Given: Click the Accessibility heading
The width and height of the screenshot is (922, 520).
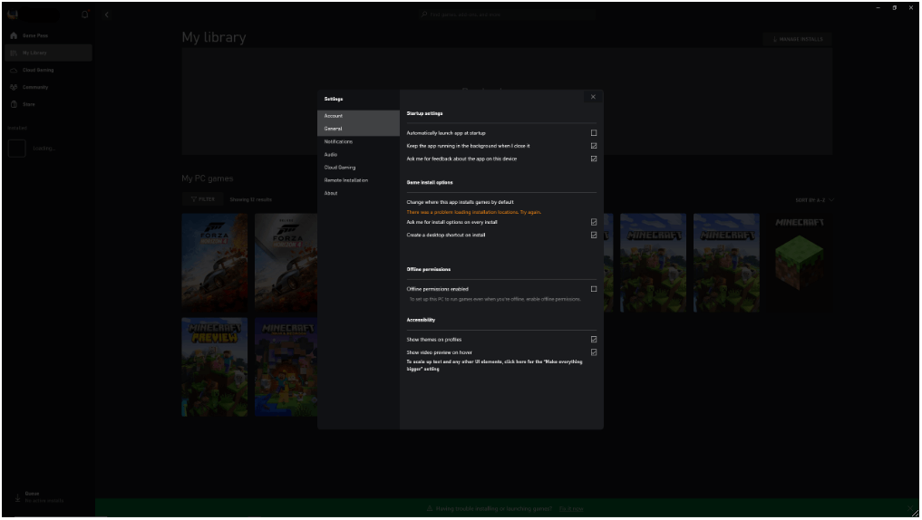Looking at the screenshot, I should pyautogui.click(x=421, y=320).
